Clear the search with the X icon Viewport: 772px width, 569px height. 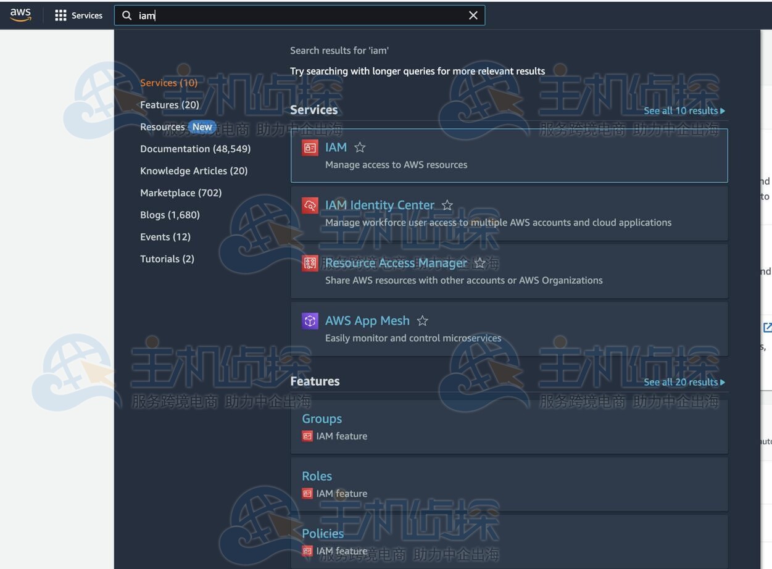click(x=473, y=15)
